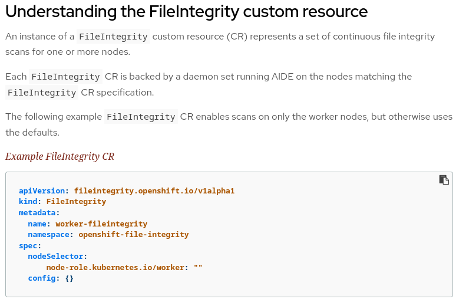Screen dimensions: 456x299
Task: Click the worker-fileintegrity name value
Action: click(x=101, y=224)
